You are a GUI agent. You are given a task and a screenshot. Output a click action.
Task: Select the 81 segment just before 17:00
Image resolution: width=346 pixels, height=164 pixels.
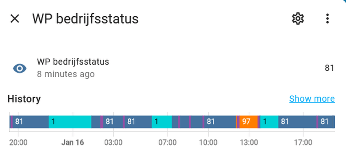point(297,122)
